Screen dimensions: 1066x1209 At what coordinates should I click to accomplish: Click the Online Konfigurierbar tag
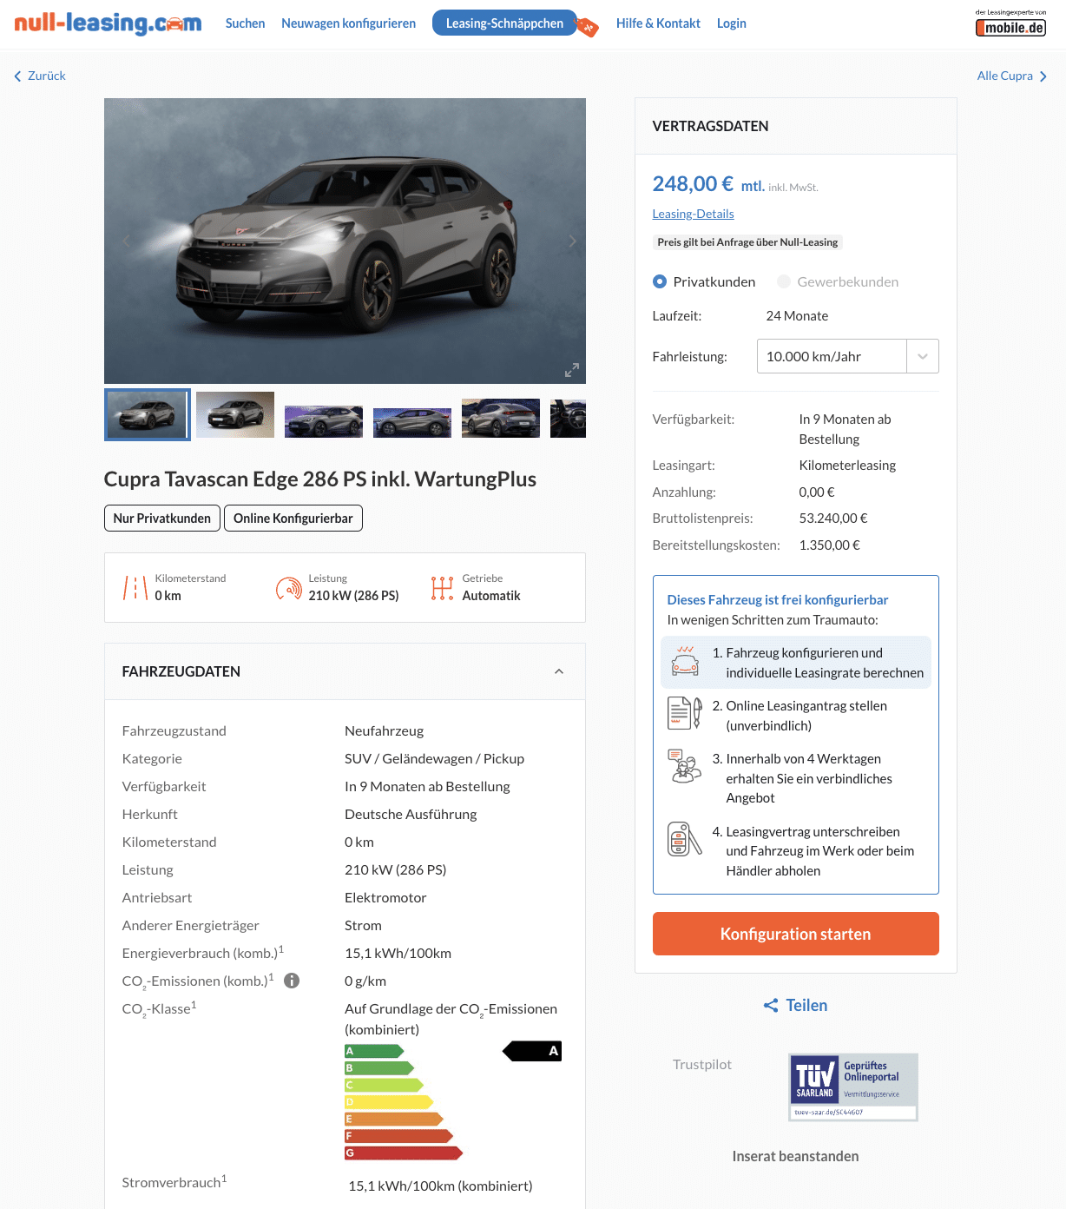(293, 518)
